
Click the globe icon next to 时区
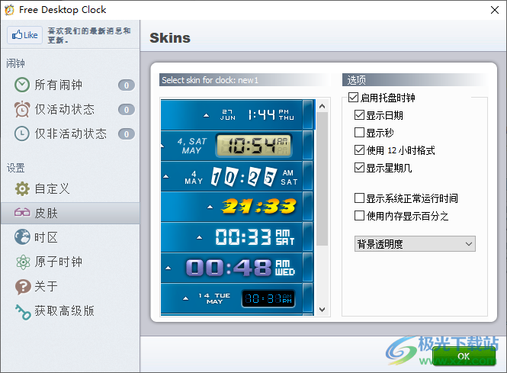point(22,237)
